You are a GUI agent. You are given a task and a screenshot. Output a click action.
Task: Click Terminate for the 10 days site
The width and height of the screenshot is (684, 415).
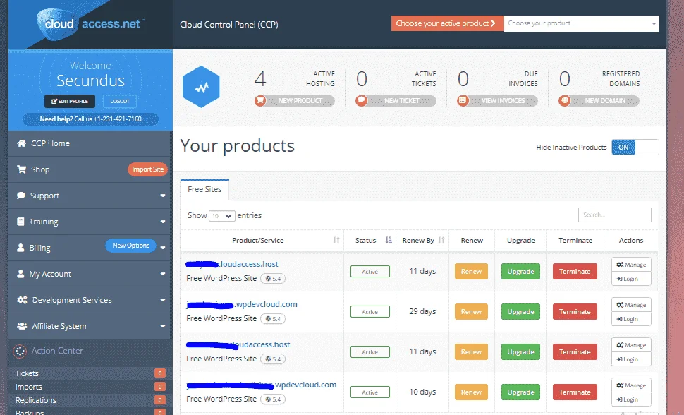pos(575,392)
